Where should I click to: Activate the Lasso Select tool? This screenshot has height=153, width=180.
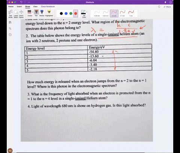point(16,13)
